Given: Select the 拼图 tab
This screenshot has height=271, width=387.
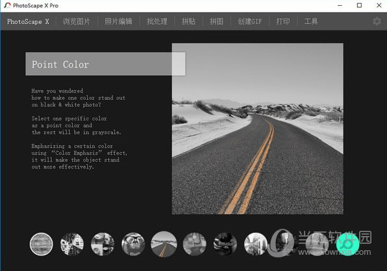Looking at the screenshot, I should (216, 21).
